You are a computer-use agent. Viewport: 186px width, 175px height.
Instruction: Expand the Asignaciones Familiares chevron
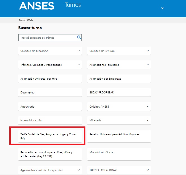148,65
